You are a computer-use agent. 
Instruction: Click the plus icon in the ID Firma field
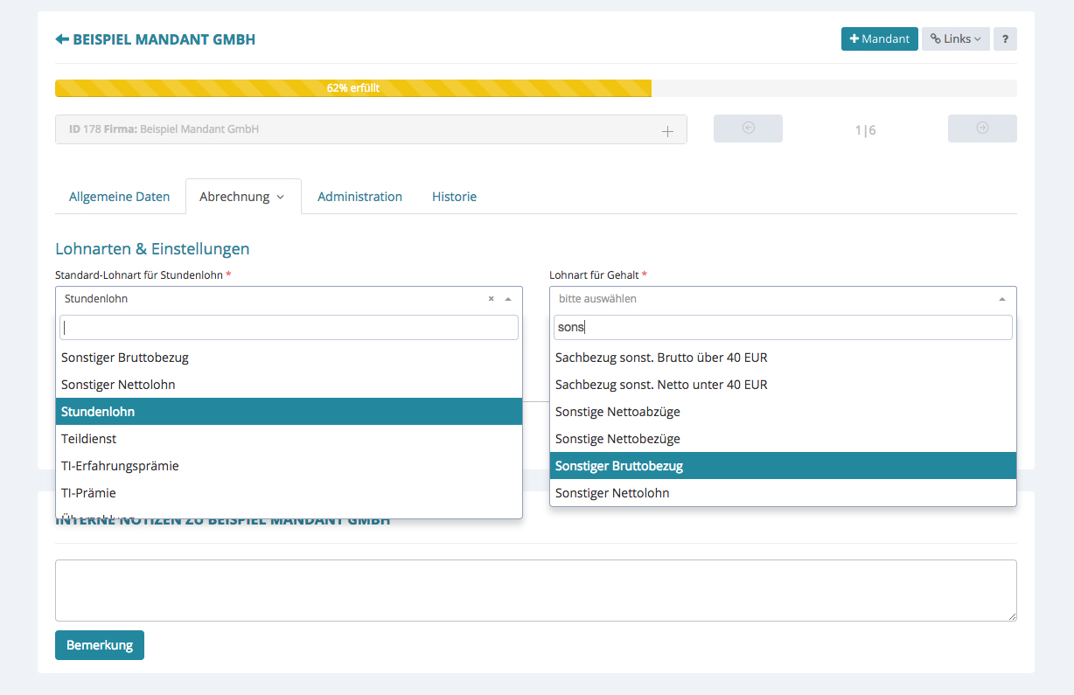pyautogui.click(x=667, y=131)
